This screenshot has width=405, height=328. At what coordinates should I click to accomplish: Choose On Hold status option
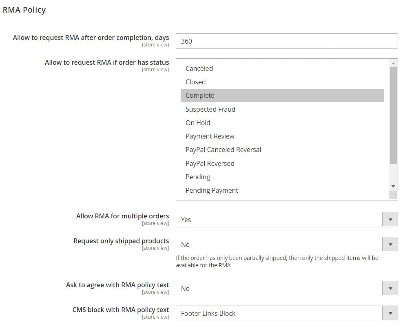[x=283, y=123]
